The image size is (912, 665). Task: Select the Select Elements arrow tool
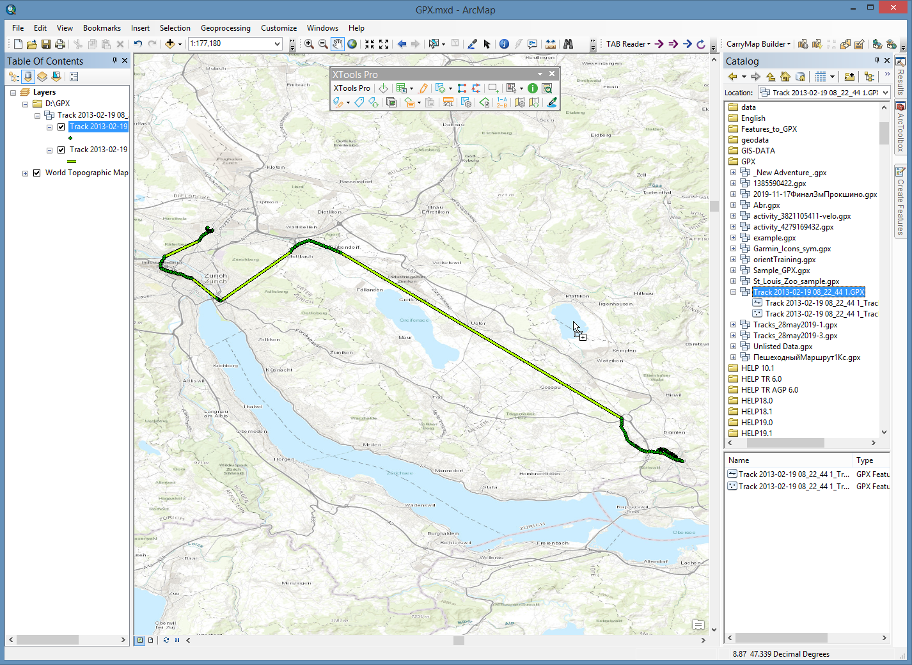(487, 44)
